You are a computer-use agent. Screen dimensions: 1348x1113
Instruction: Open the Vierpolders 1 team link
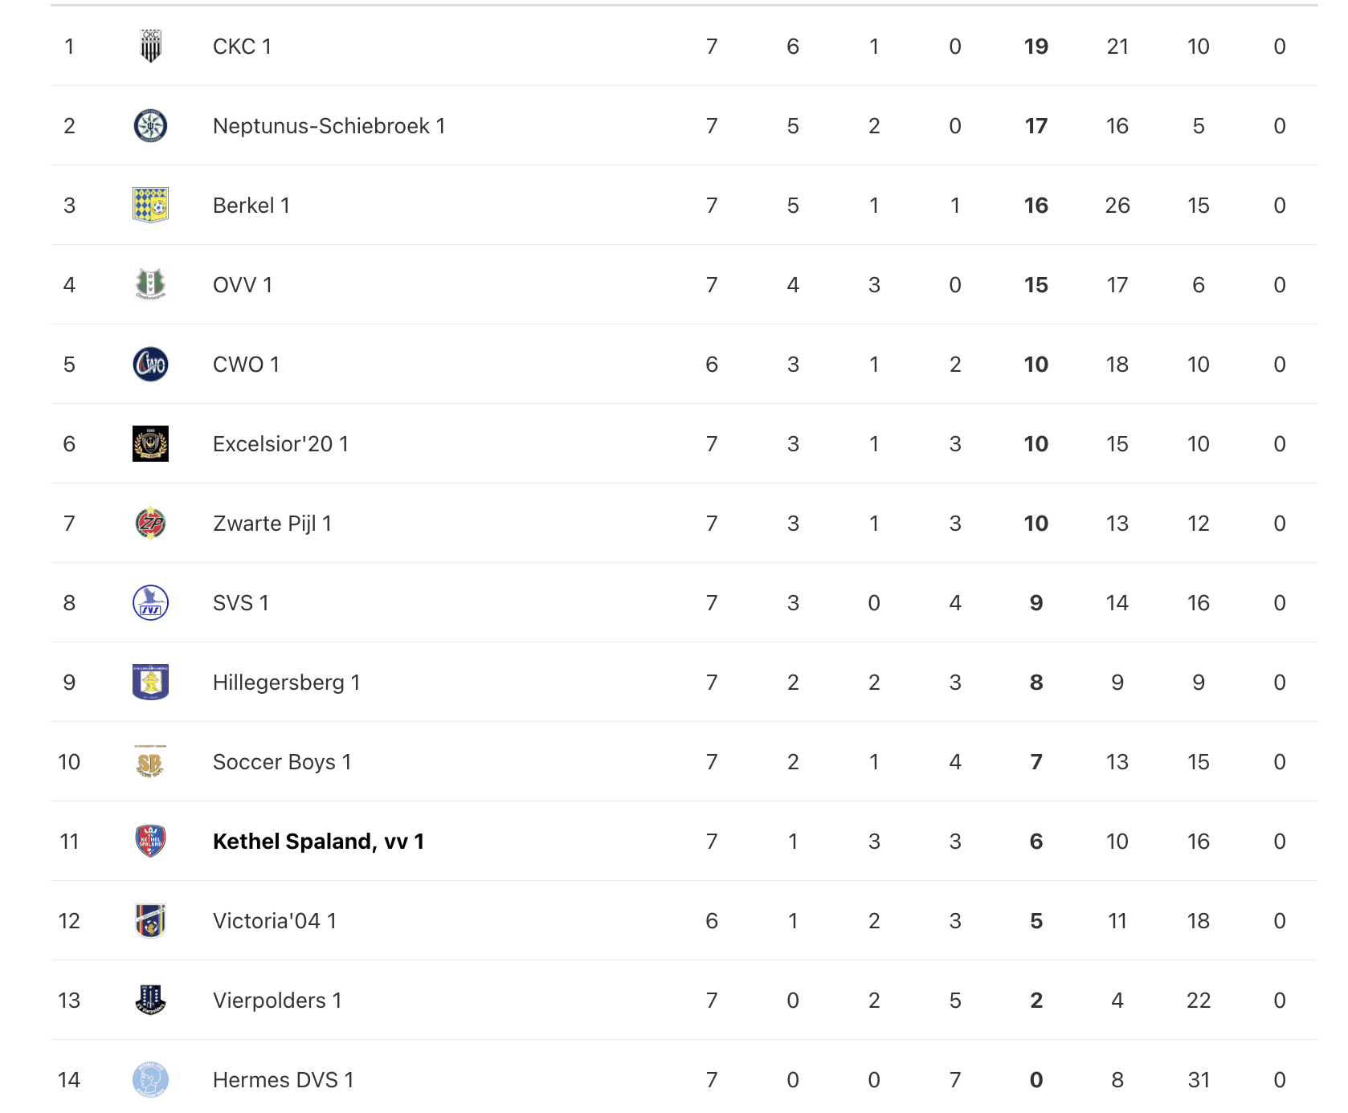point(277,1000)
